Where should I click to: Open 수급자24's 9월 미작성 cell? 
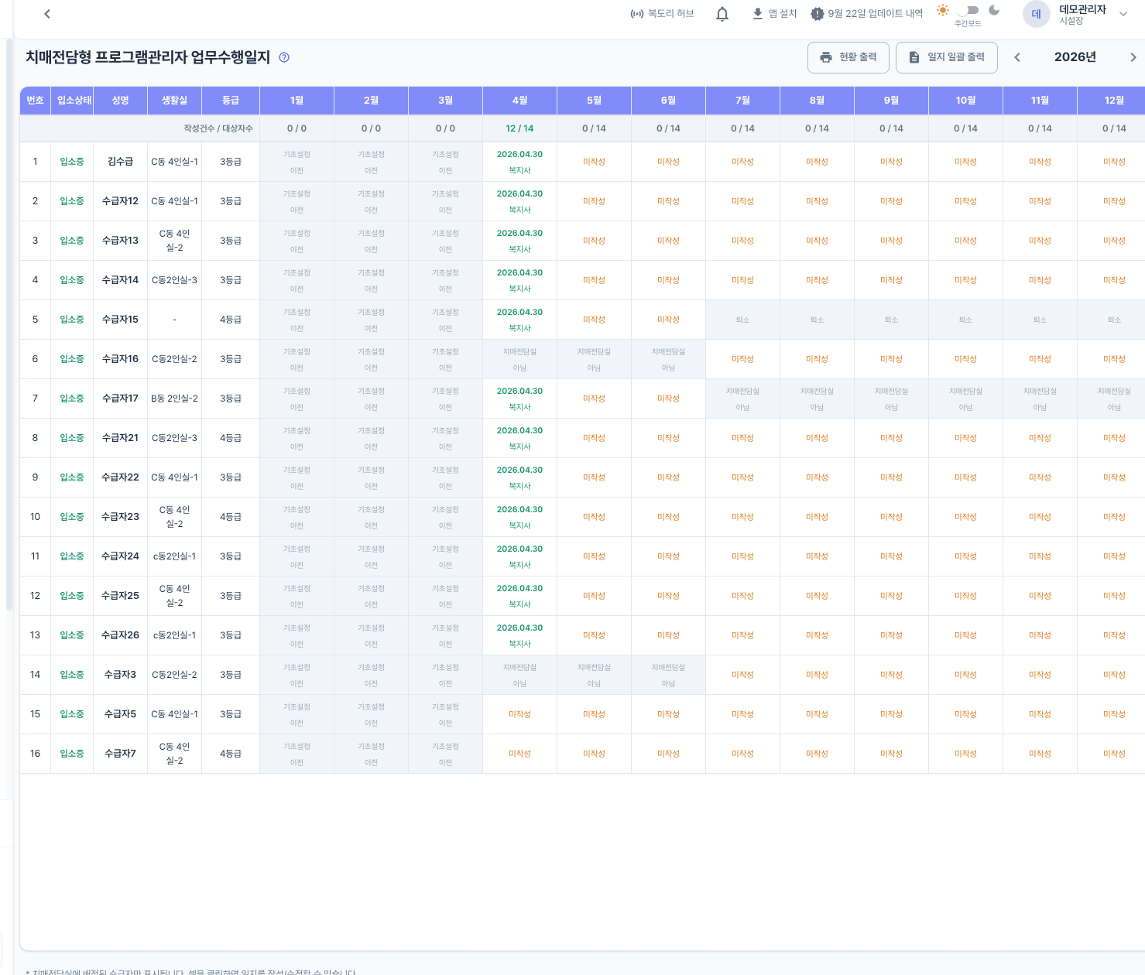(x=891, y=556)
